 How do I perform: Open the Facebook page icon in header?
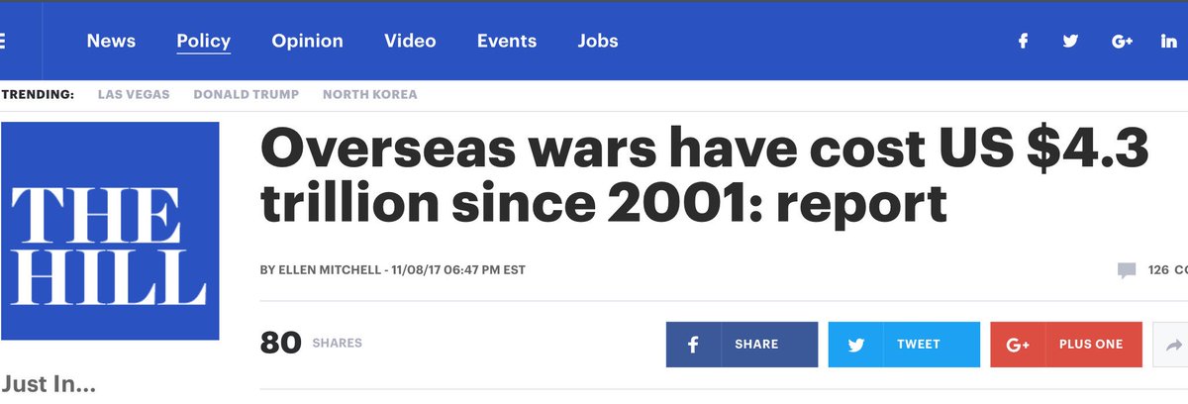click(1023, 42)
